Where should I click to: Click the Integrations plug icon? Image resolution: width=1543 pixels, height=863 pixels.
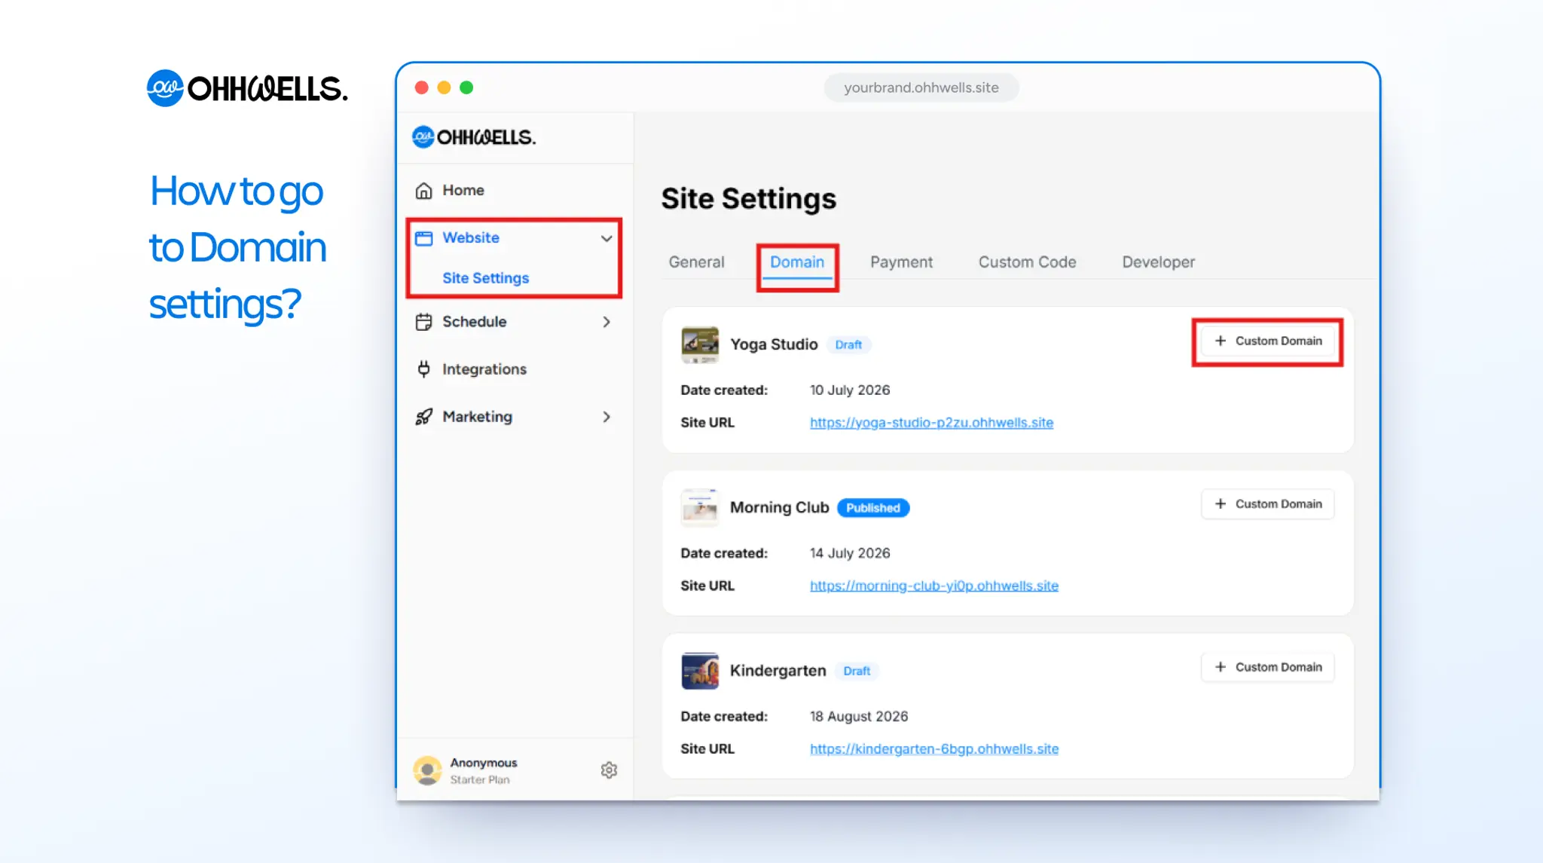tap(423, 369)
